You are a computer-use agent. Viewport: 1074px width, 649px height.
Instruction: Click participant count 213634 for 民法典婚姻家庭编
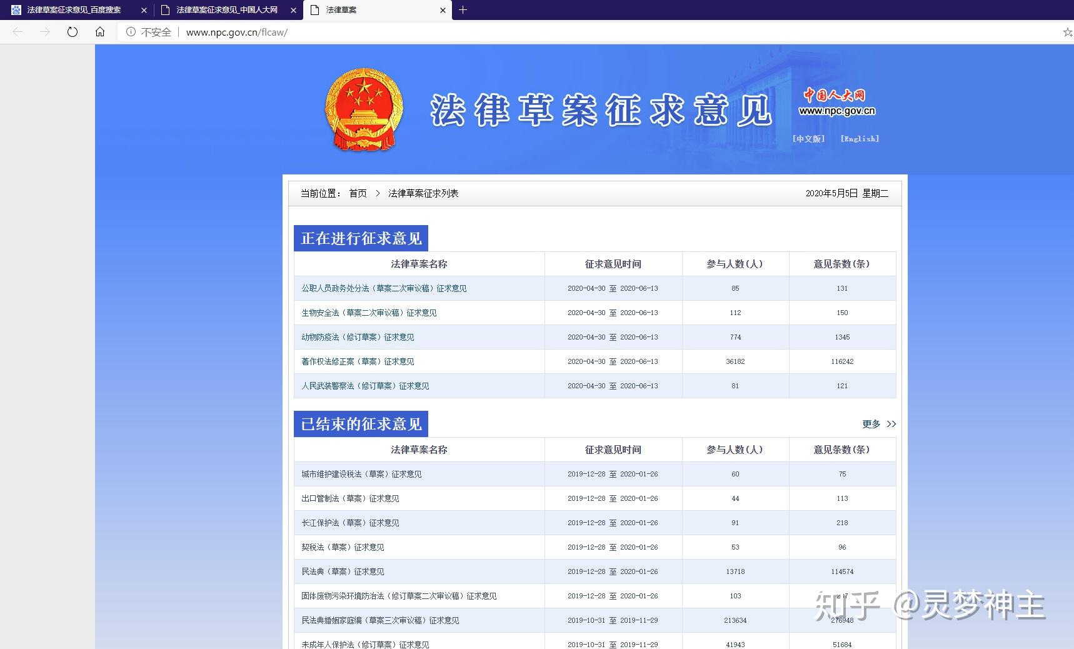(735, 620)
